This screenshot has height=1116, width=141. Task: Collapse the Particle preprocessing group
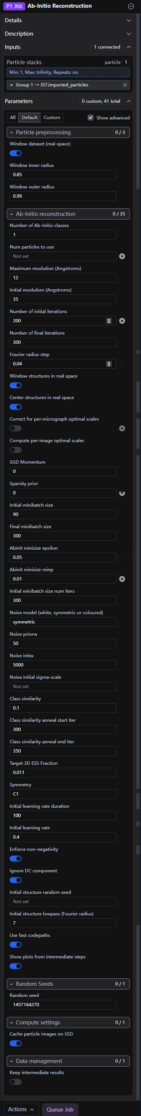(68, 132)
